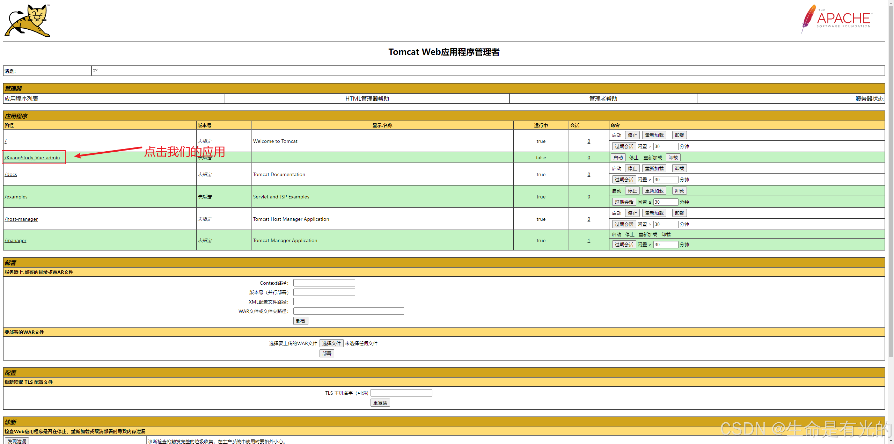Click 应用程序列表 applications list link
The image size is (894, 444).
click(x=21, y=99)
